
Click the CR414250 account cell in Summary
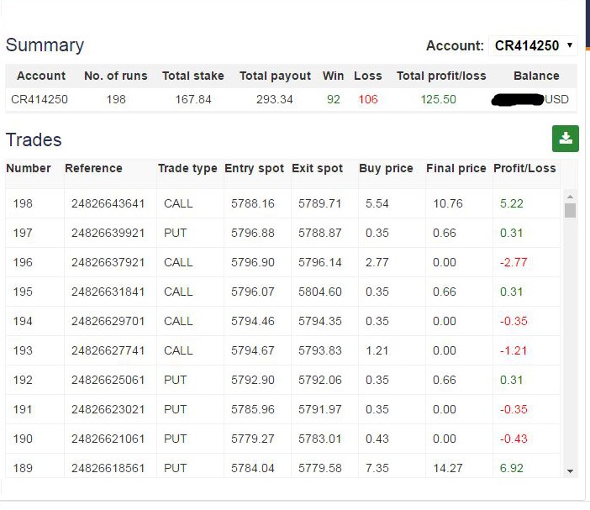[x=40, y=99]
